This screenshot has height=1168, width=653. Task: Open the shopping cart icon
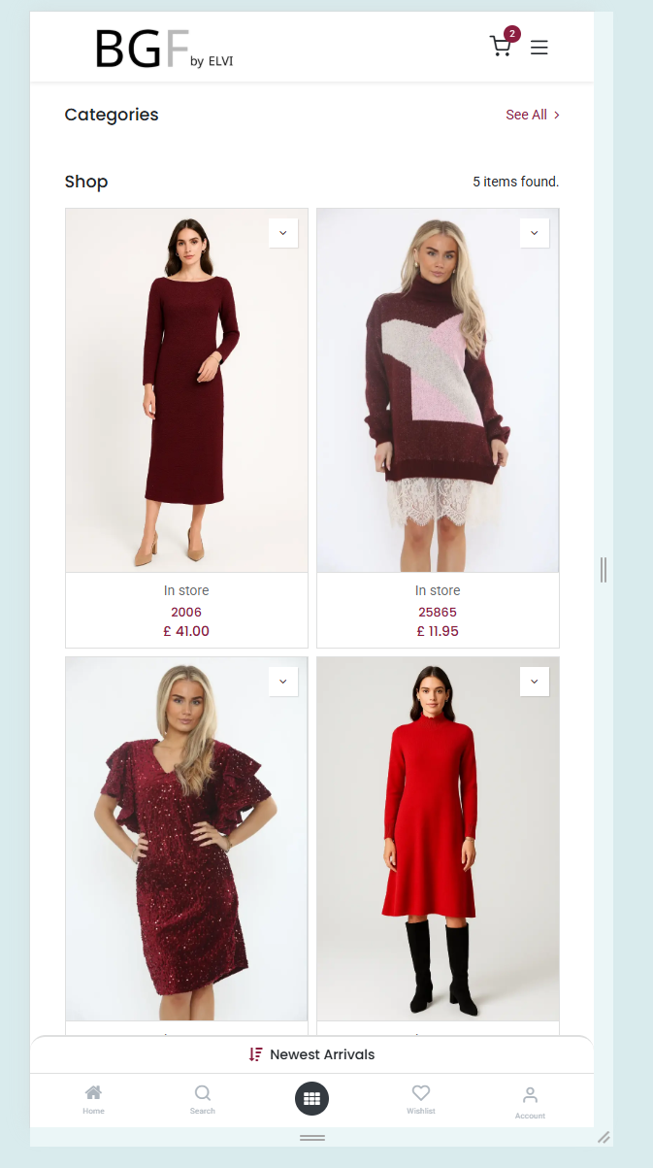click(x=501, y=47)
